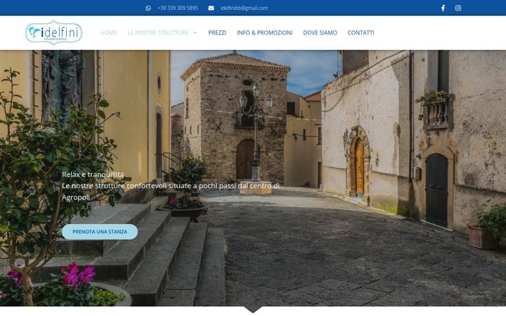The height and width of the screenshot is (316, 506).
Task: Open Le Nostre Strutture menu item
Action: coord(158,32)
